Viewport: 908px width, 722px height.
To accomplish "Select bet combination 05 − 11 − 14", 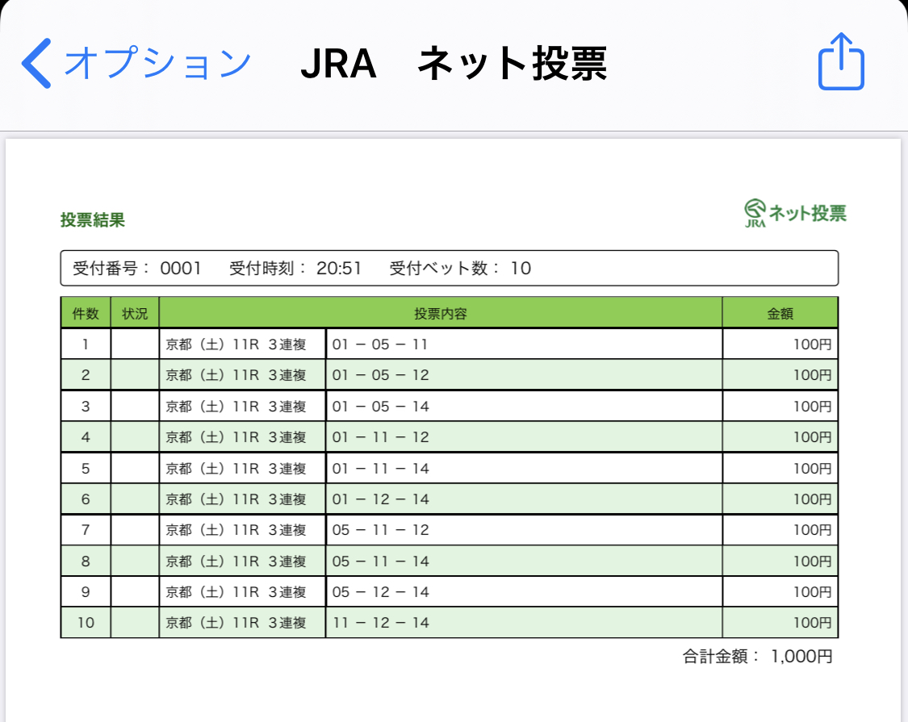I will click(380, 561).
